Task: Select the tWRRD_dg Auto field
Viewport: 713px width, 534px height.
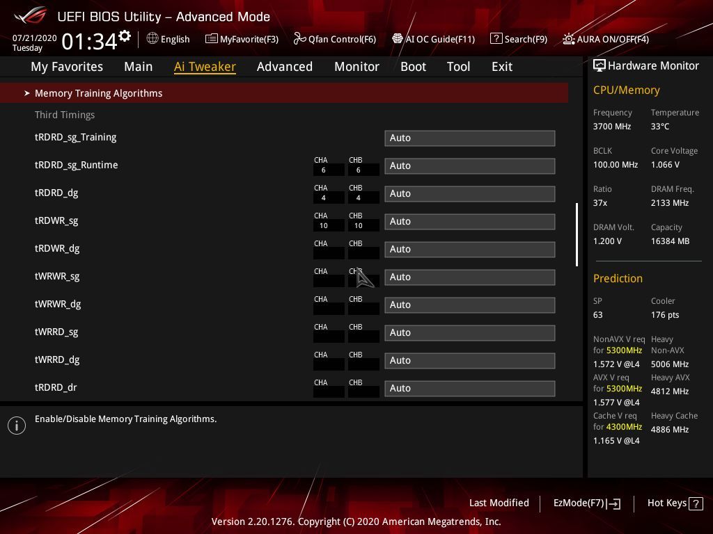Action: [470, 361]
